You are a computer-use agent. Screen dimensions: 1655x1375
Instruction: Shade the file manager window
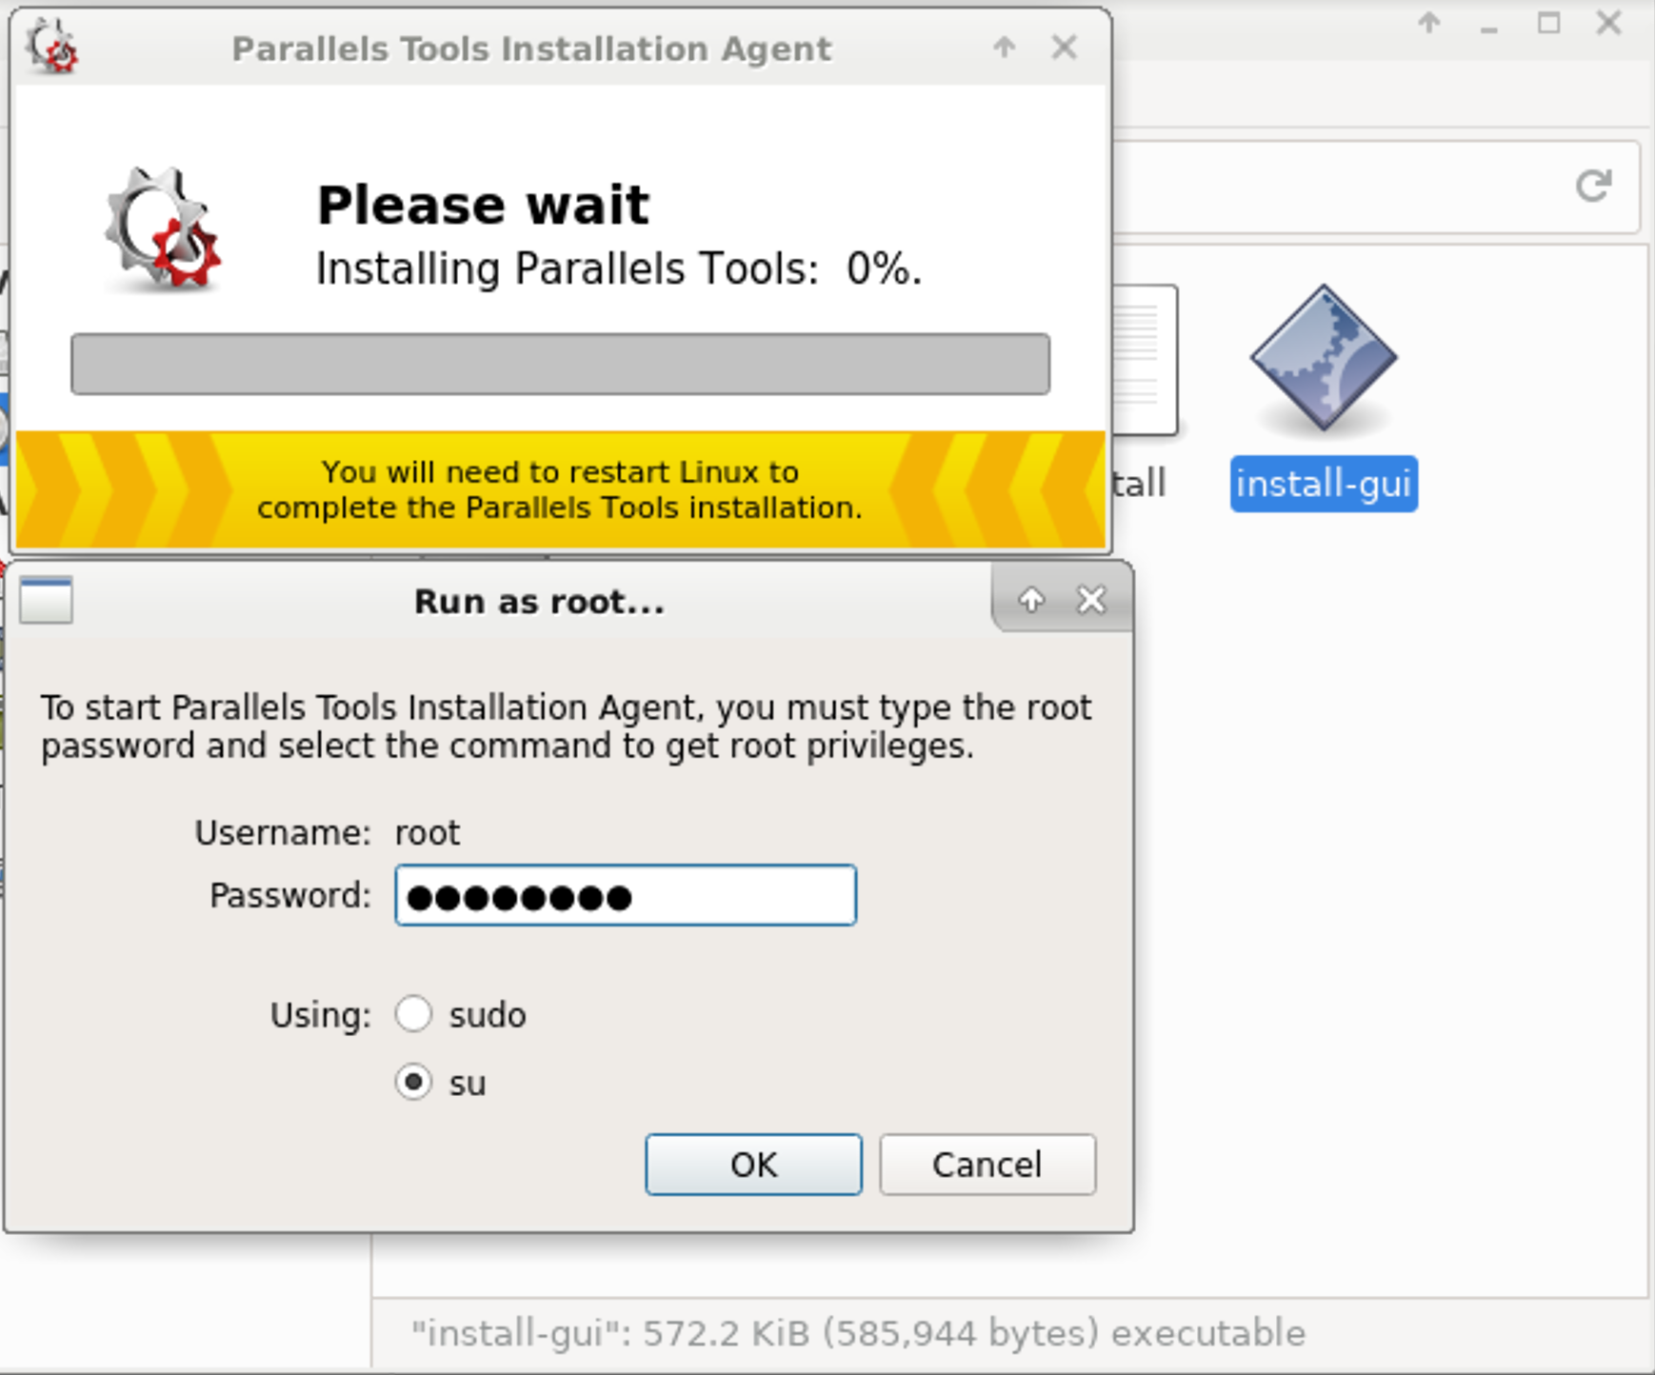pyautogui.click(x=1429, y=23)
